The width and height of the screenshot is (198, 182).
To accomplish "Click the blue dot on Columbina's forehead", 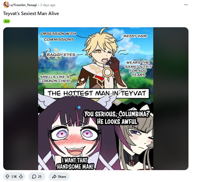I will [x=79, y=107].
